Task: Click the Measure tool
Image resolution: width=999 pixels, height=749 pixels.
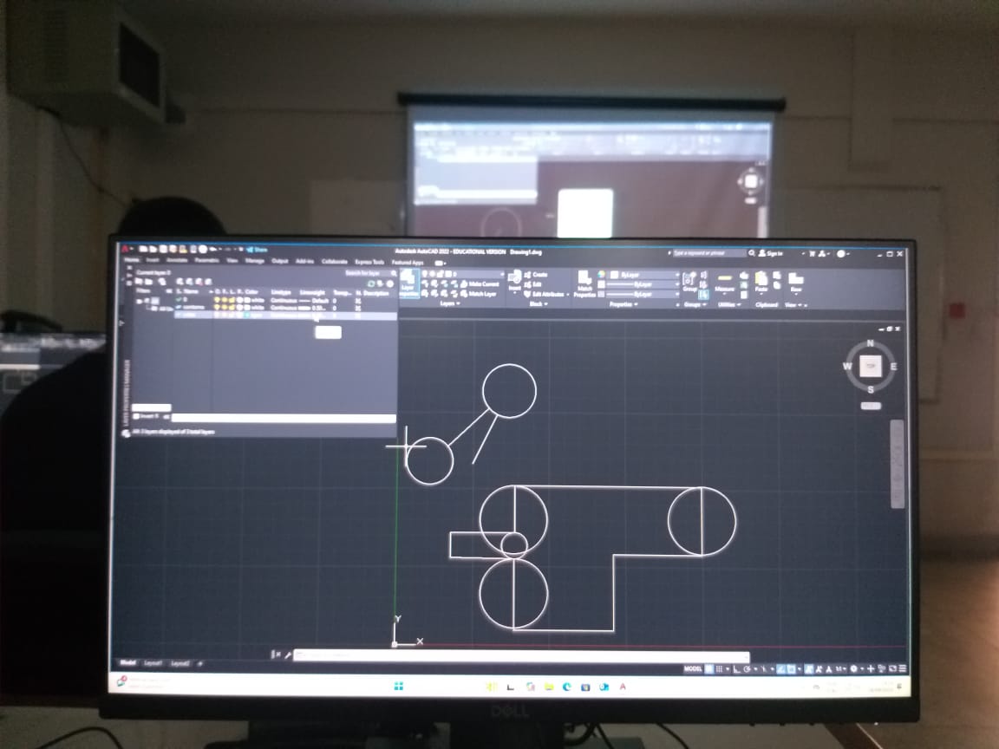Action: 724,283
